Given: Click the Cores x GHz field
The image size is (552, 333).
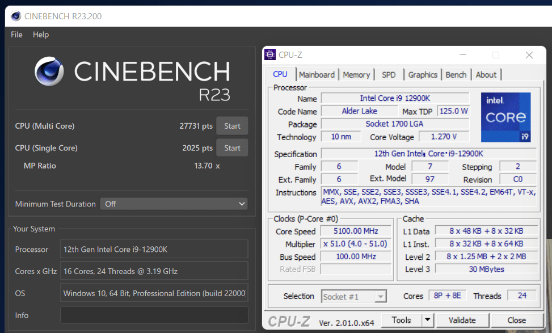Looking at the screenshot, I should click(154, 271).
